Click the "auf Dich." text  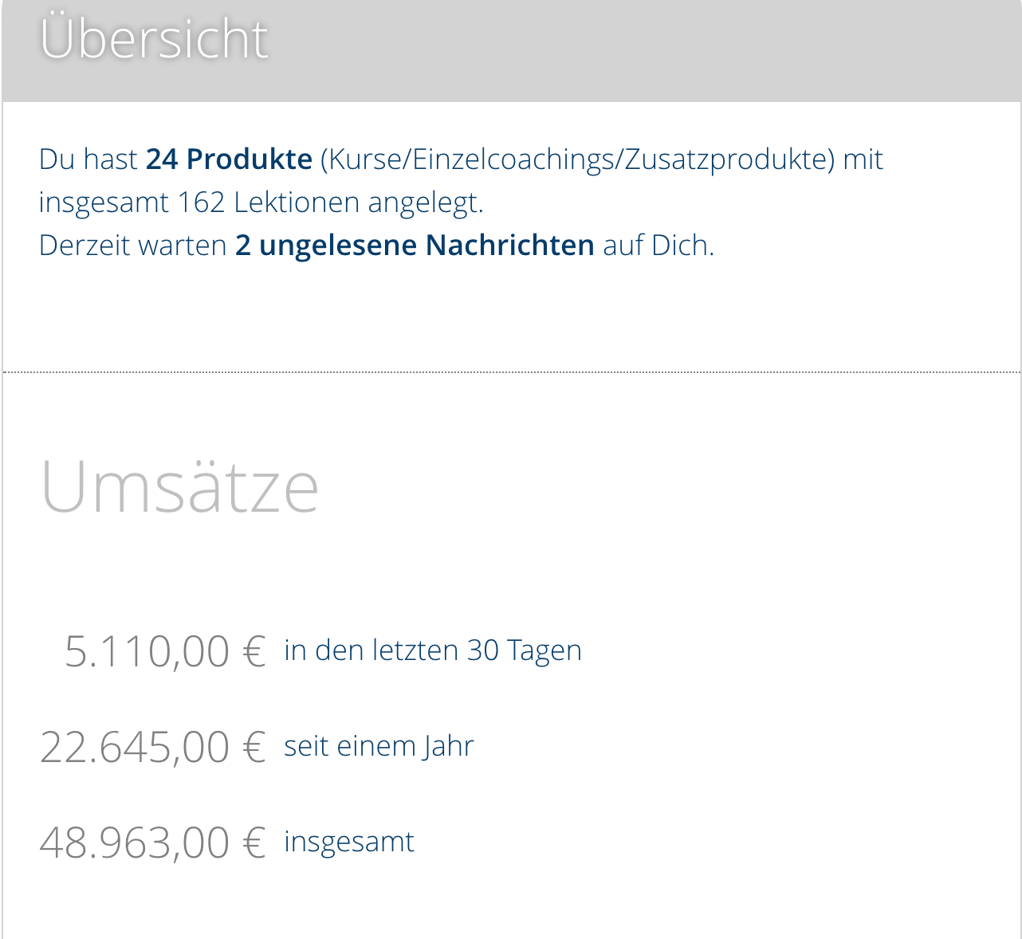point(658,245)
